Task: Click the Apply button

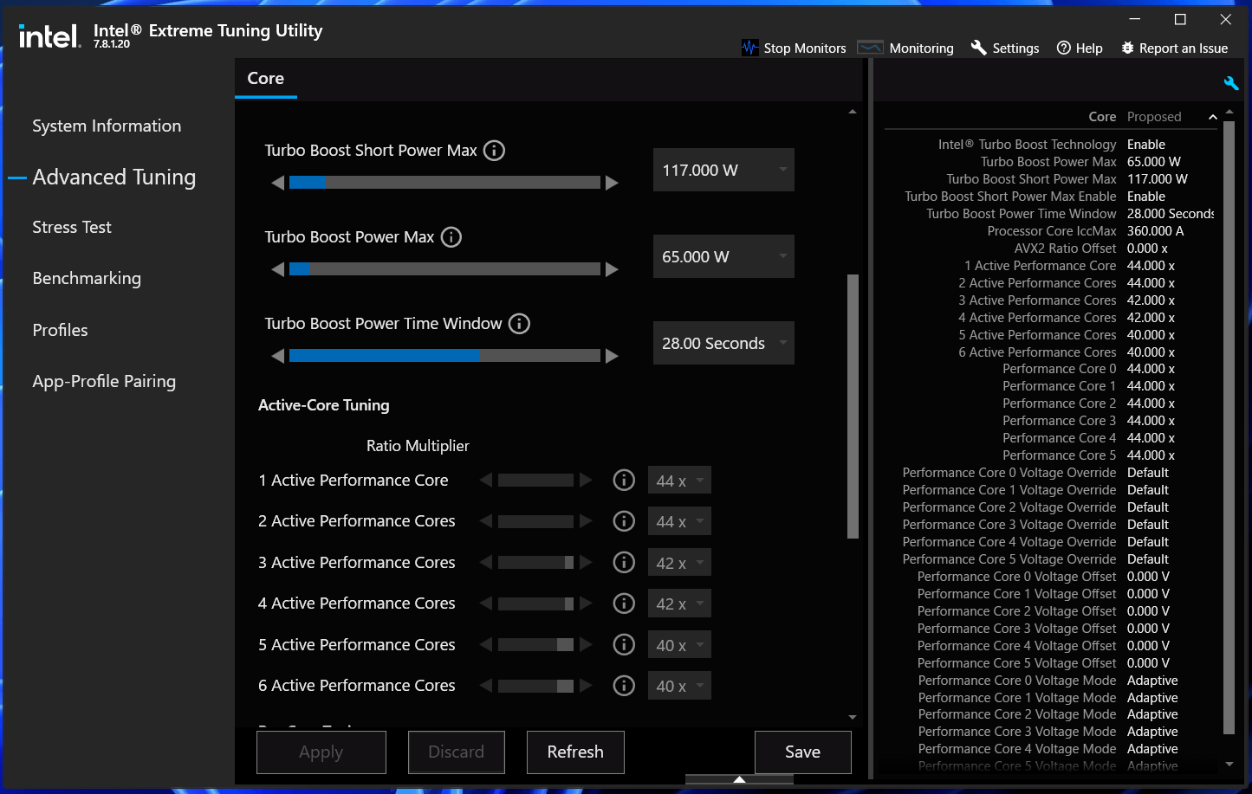Action: [x=321, y=752]
